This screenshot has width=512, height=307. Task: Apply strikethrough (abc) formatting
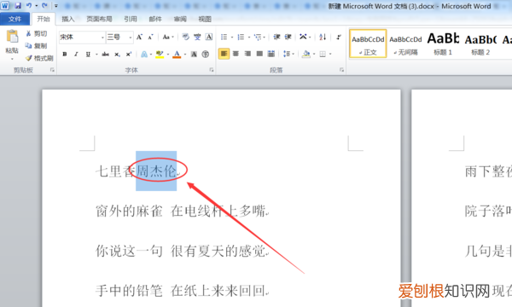point(105,55)
